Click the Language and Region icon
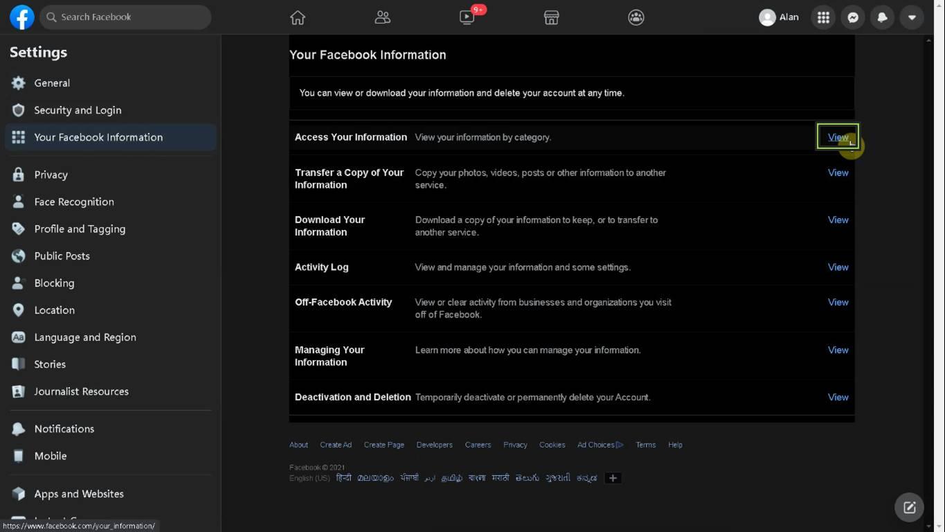This screenshot has height=532, width=945. (x=19, y=337)
